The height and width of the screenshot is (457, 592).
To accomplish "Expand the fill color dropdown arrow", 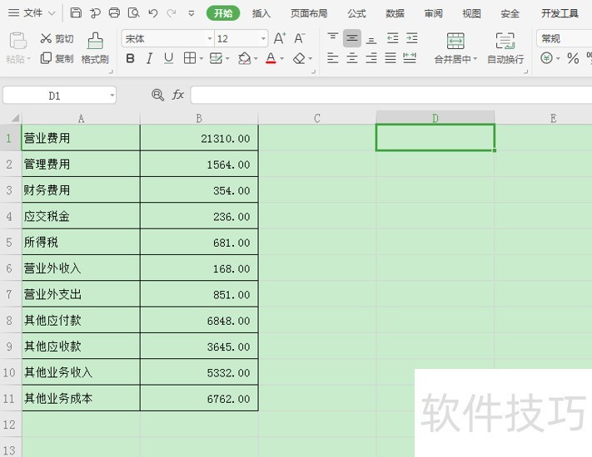I will [256, 58].
